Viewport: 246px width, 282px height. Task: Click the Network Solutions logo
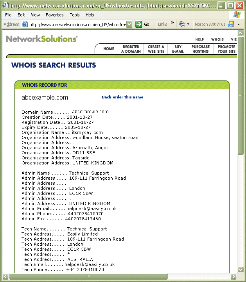(x=41, y=39)
